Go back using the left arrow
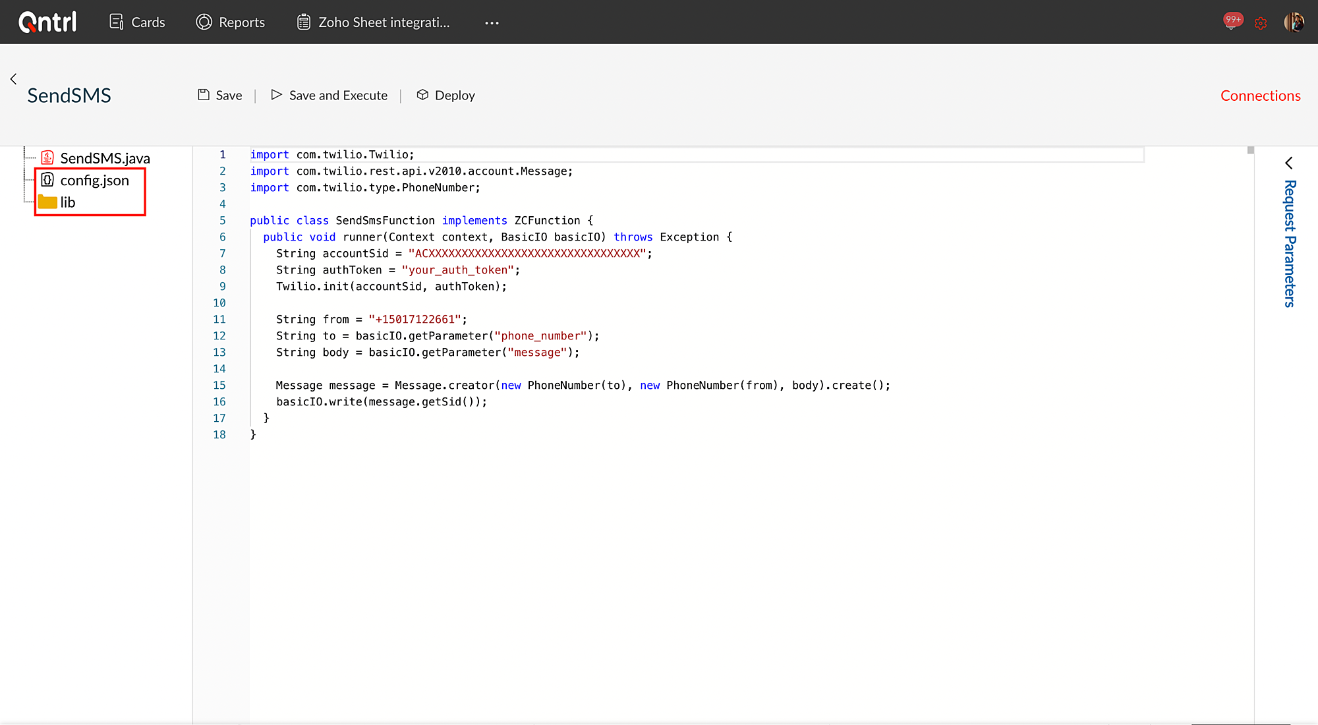 13,79
